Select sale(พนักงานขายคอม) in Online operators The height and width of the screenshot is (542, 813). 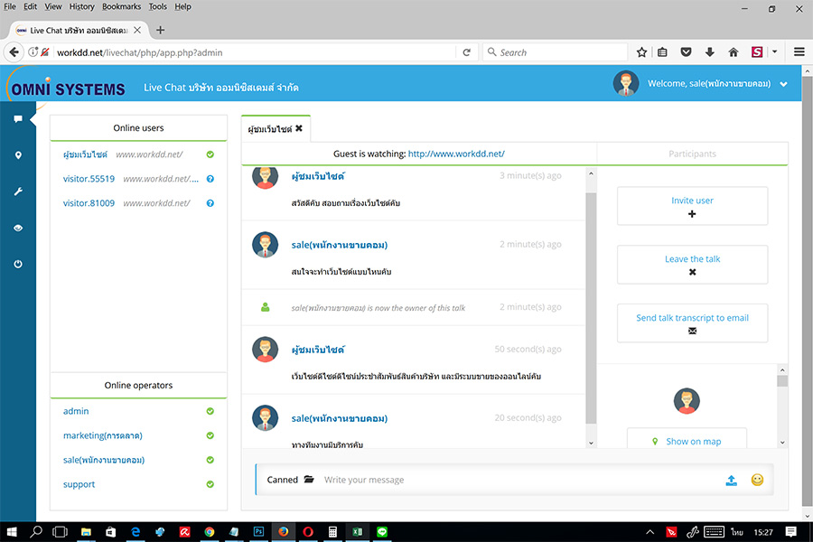104,460
